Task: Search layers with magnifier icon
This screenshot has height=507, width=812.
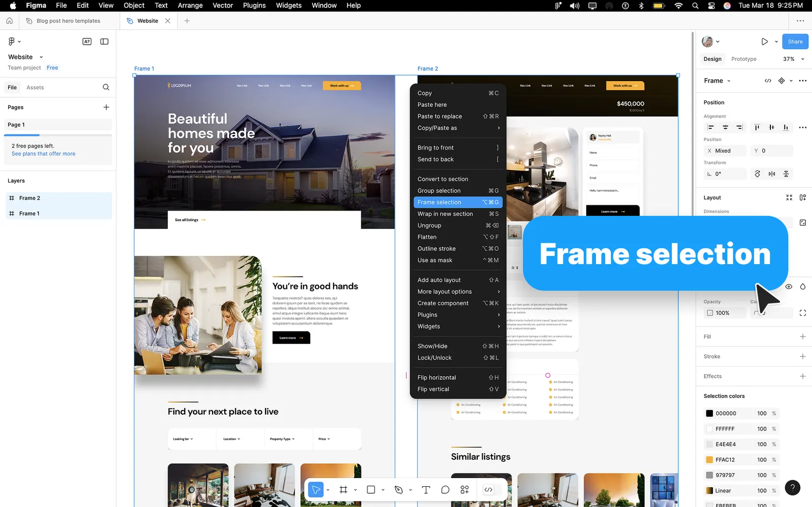Action: click(x=106, y=87)
